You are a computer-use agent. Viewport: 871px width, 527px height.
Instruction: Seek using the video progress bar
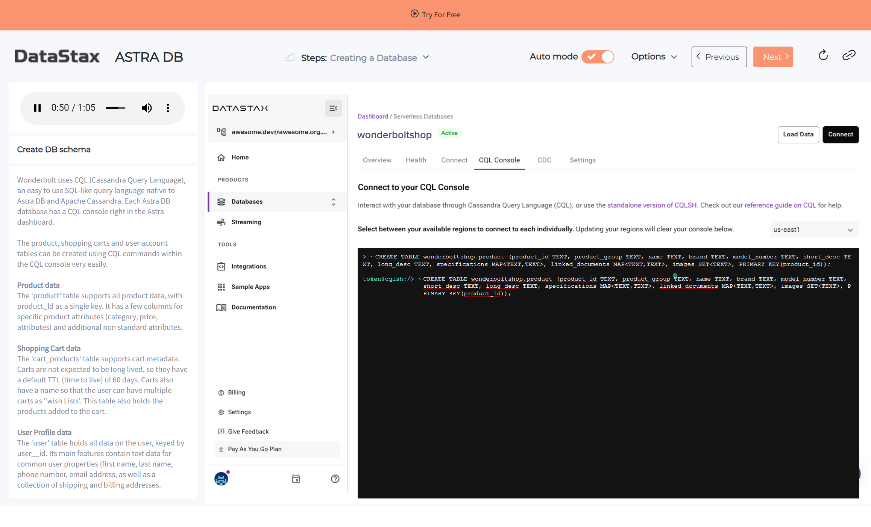pyautogui.click(x=115, y=108)
